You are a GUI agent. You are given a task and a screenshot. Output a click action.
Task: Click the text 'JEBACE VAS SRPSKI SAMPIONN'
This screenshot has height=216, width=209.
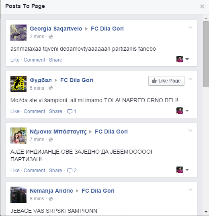click(54, 211)
